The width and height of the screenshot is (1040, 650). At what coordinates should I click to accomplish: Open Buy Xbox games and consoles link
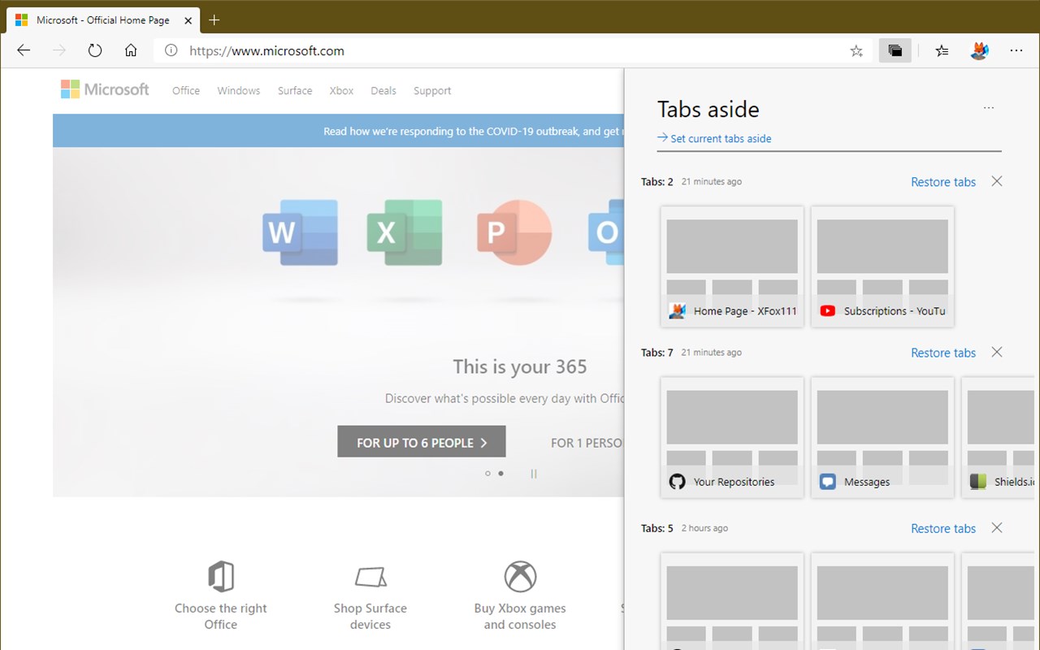[520, 616]
